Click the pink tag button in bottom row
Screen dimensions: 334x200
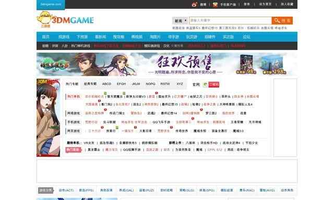[73, 150]
